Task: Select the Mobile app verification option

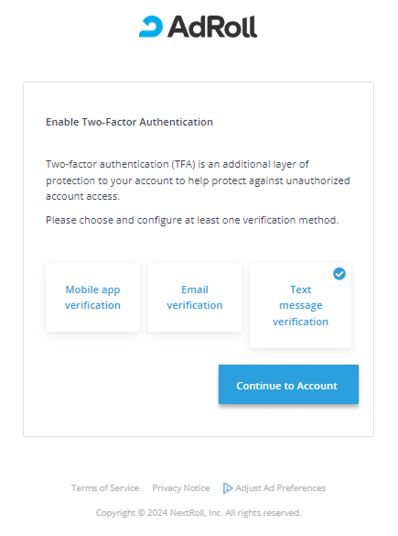Action: [x=92, y=297]
